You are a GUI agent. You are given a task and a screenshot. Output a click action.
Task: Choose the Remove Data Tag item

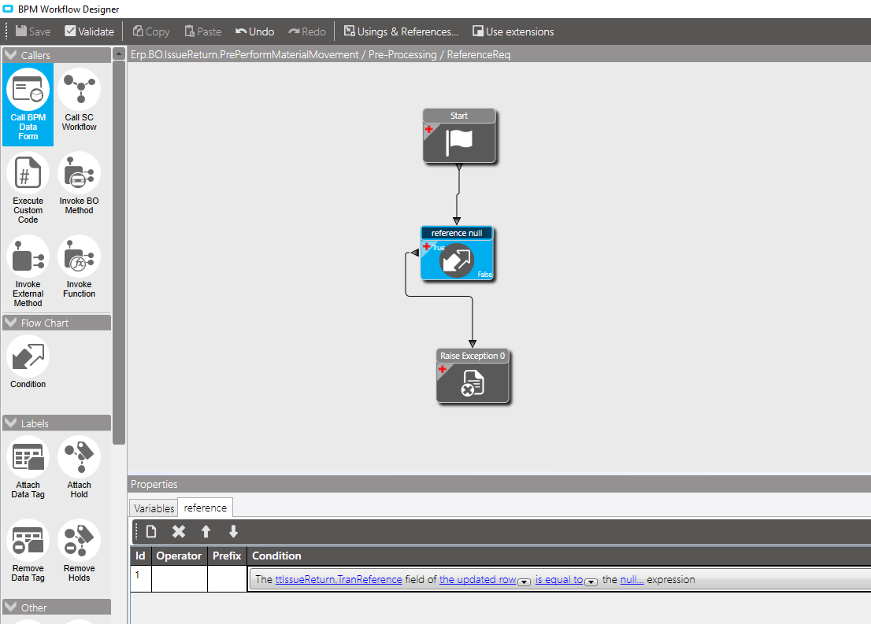tap(28, 550)
